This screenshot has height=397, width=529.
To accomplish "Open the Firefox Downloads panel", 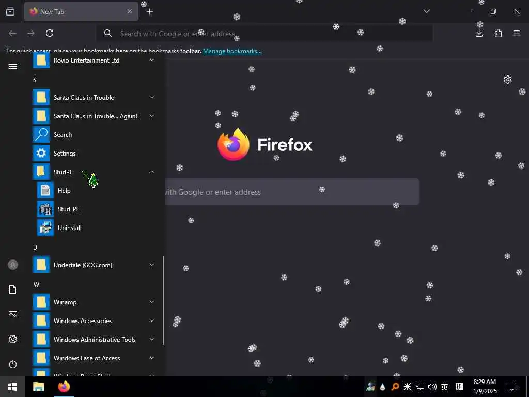I will 479,33.
